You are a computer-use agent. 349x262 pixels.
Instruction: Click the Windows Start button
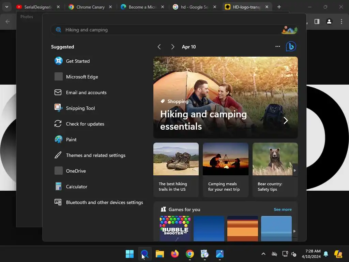coord(130,254)
